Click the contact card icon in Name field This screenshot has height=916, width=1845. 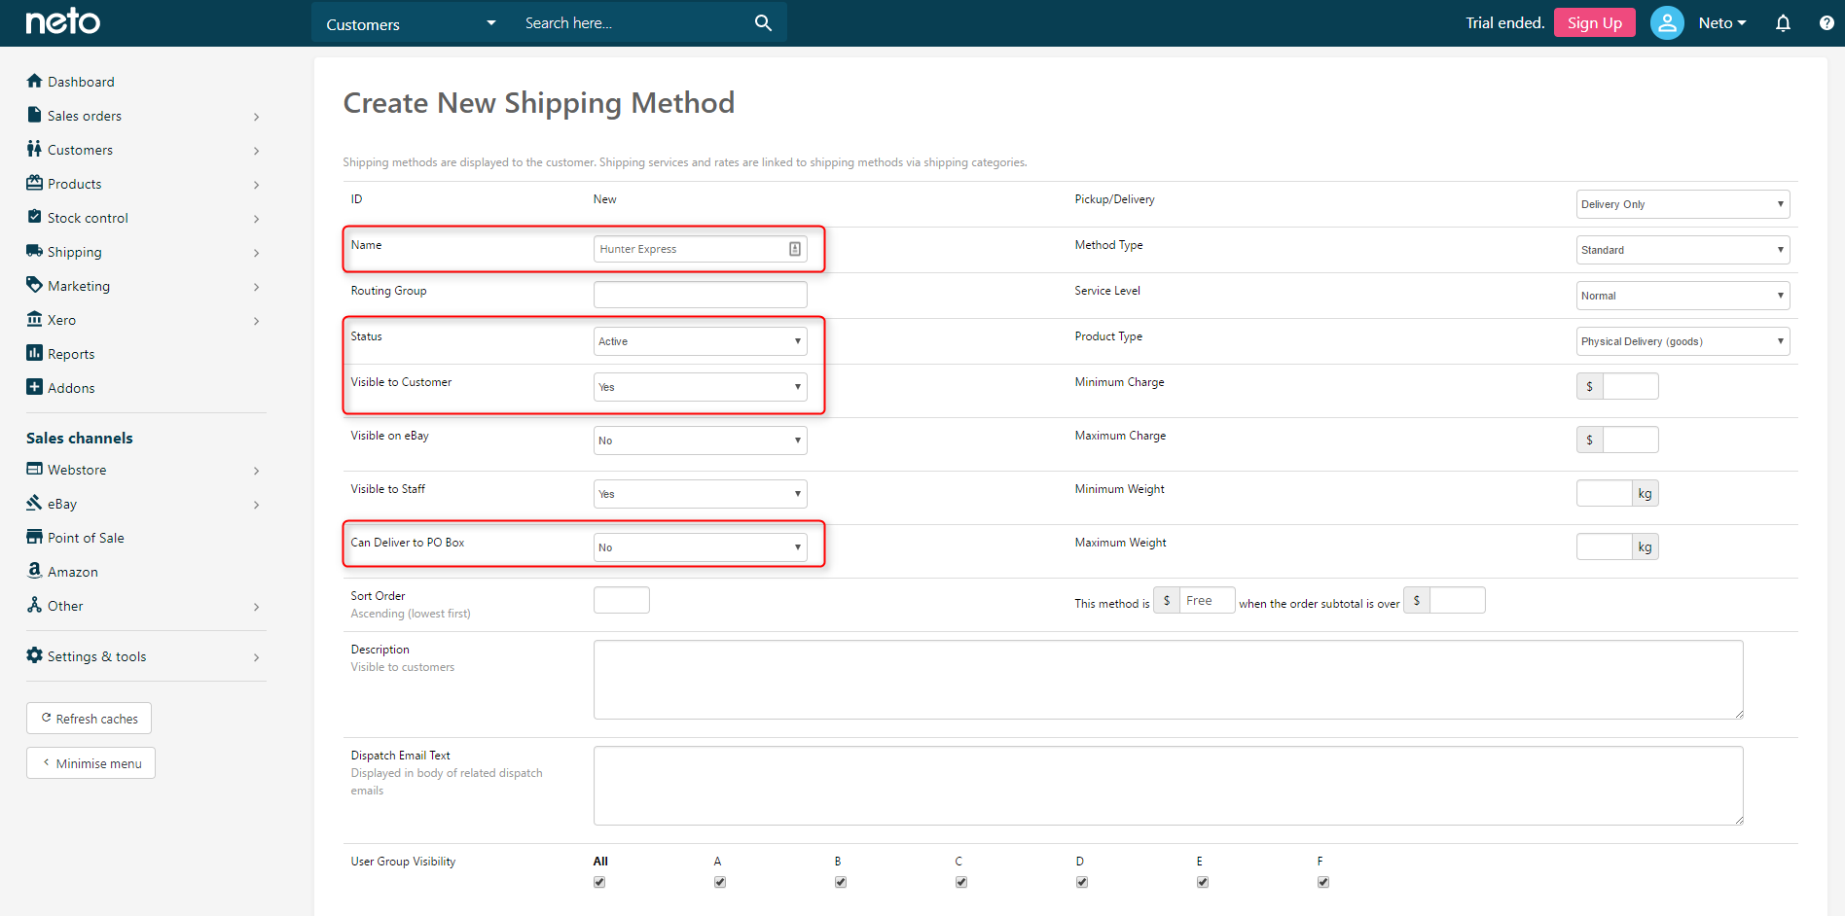(795, 249)
